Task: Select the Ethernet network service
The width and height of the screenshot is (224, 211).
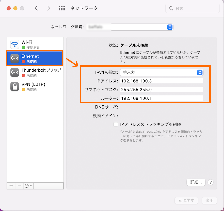Action: (x=35, y=58)
